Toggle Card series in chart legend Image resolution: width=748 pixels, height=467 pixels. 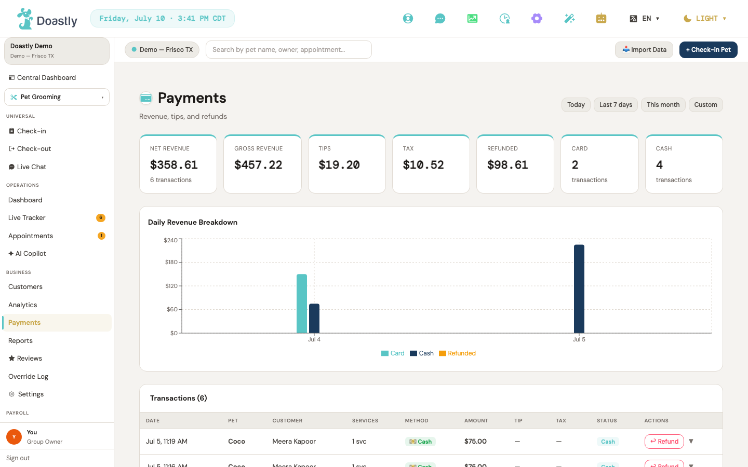click(393, 353)
